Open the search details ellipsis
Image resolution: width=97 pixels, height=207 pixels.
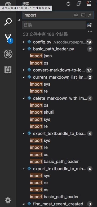[90, 31]
